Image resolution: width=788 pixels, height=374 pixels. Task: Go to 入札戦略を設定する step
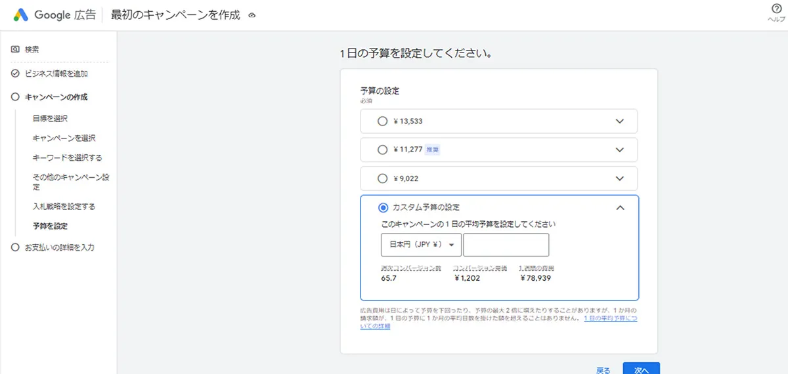click(64, 207)
